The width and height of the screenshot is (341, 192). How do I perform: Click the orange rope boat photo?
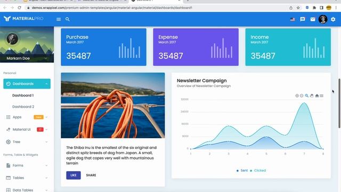pyautogui.click(x=113, y=106)
